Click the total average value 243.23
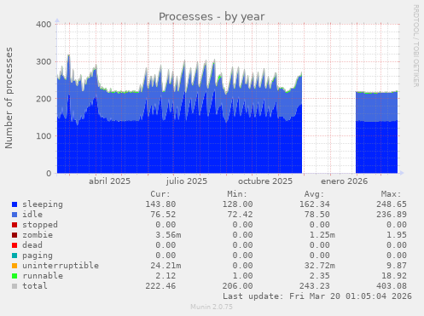This screenshot has width=424, height=316. click(x=315, y=286)
